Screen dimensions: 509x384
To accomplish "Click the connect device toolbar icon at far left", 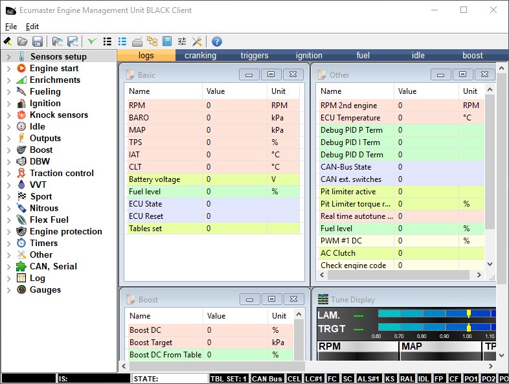I will pos(8,41).
